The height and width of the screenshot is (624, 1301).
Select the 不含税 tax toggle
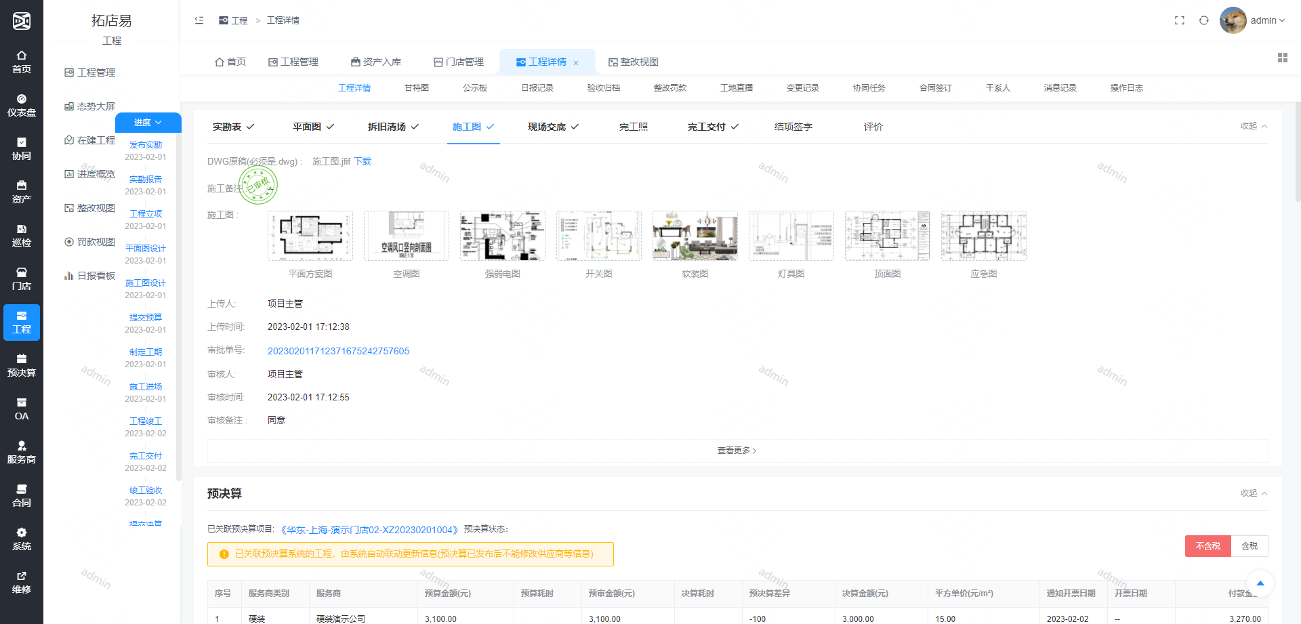pos(1207,546)
